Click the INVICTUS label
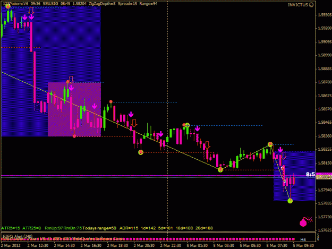Screen dimensions: 332x249 pos(298,5)
